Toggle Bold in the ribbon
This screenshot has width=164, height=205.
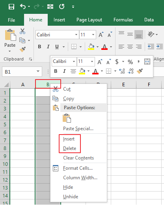point(39,47)
